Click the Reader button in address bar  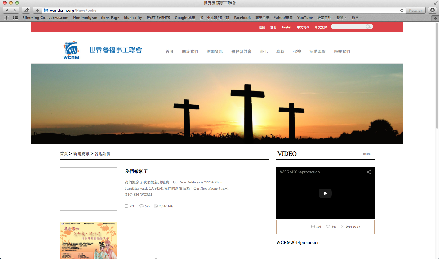pos(416,10)
